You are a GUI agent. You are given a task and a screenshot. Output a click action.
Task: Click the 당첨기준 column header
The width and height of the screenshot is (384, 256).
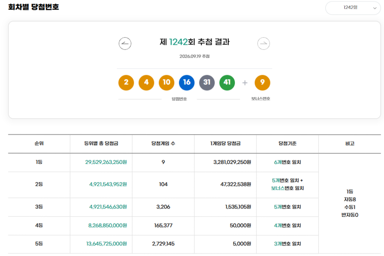287,144
